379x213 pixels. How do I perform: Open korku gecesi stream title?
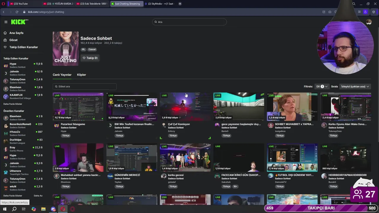click(176, 175)
